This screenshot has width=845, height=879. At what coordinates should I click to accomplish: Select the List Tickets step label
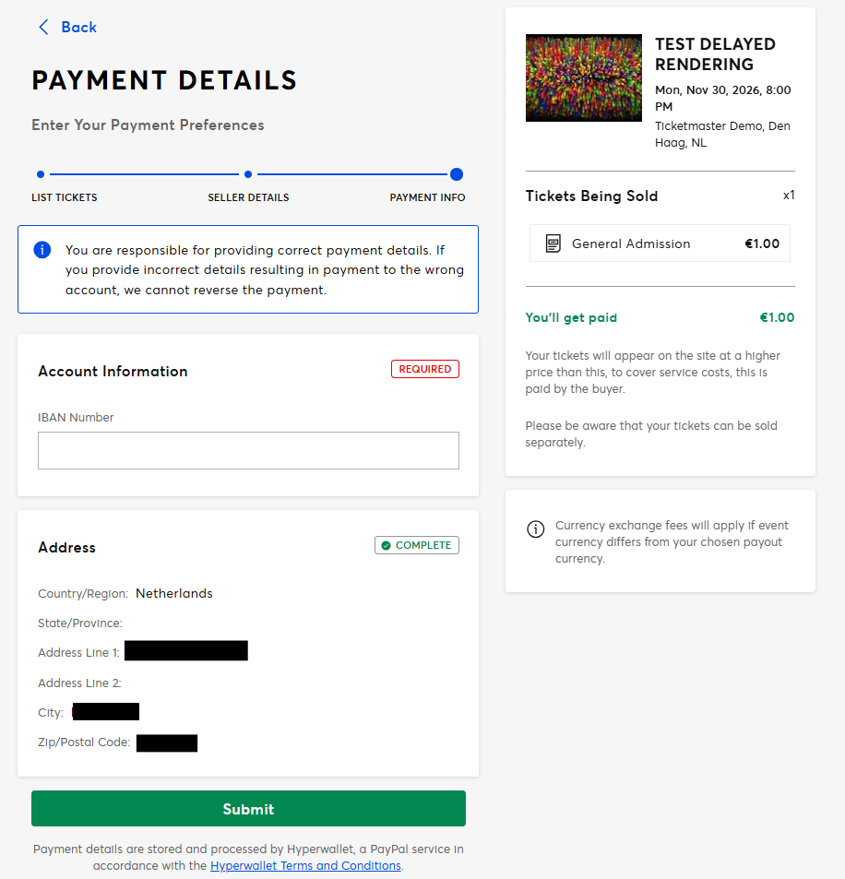[65, 197]
